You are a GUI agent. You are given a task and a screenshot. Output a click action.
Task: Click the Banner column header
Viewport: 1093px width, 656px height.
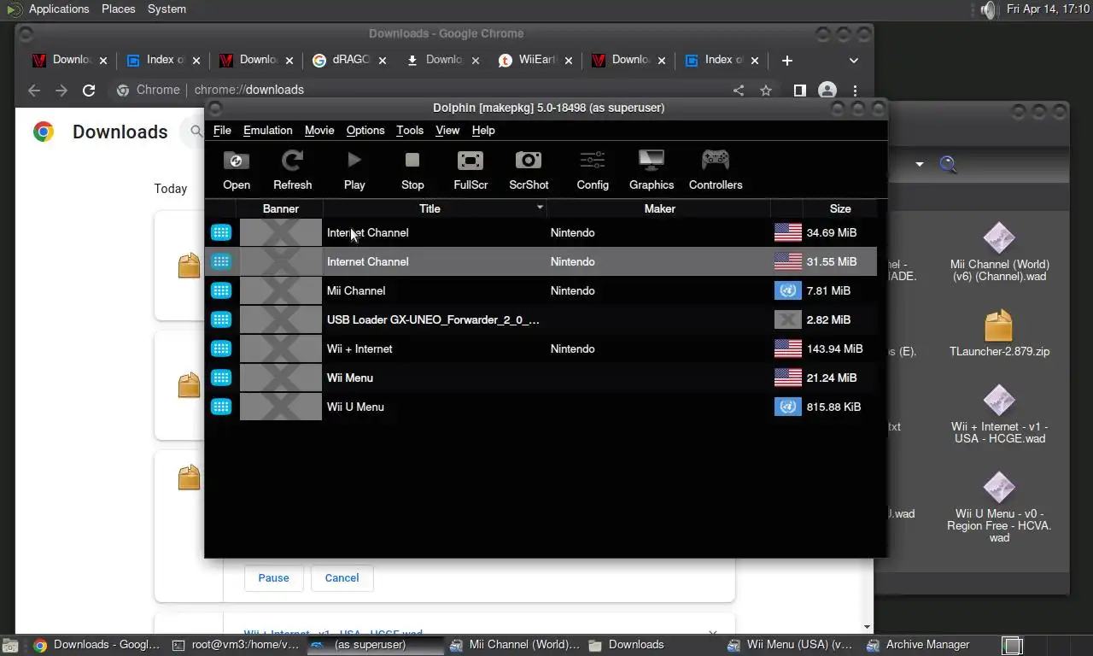(x=280, y=208)
